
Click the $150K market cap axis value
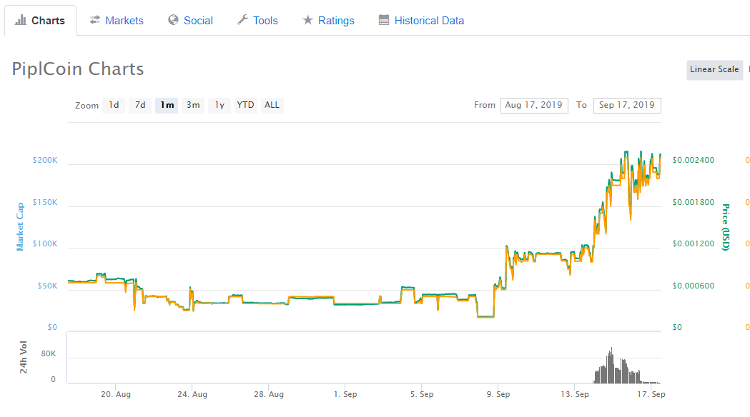(45, 202)
